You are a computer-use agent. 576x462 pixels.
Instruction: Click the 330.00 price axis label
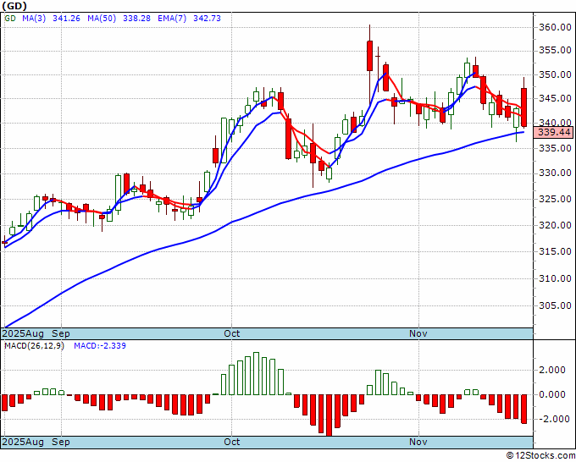tap(555, 173)
